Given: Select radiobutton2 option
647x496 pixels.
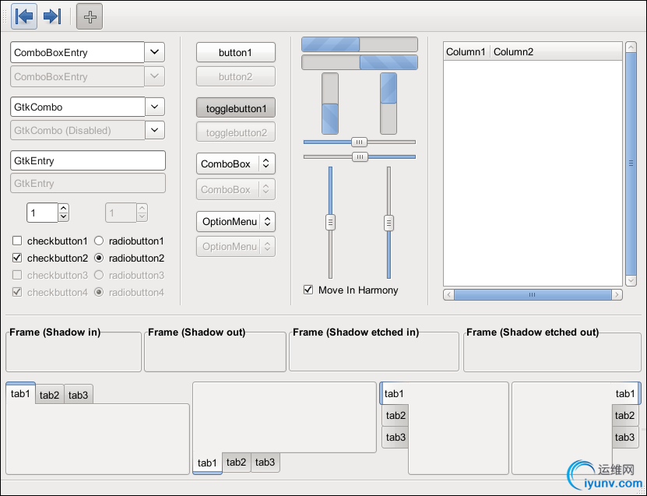Looking at the screenshot, I should [99, 258].
